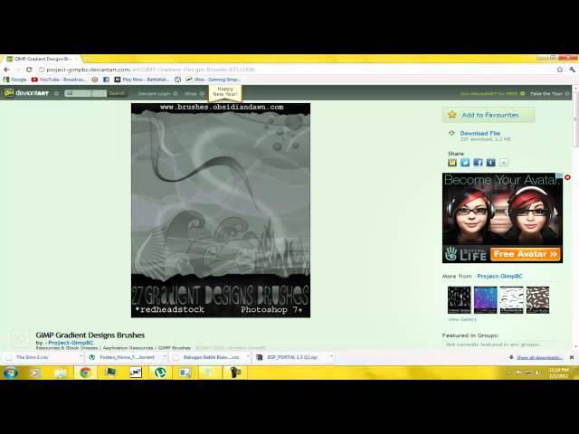Open the Shop dropdown in the deviantART header
The height and width of the screenshot is (434, 579).
coord(192,93)
